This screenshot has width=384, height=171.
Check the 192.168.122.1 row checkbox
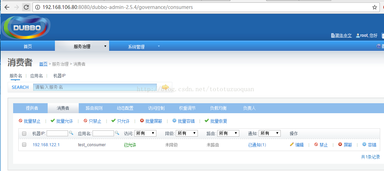(x=24, y=145)
